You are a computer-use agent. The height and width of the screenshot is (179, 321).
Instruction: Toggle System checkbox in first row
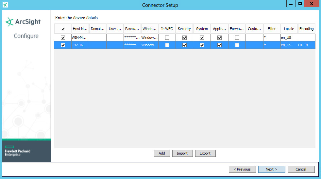[x=202, y=37]
